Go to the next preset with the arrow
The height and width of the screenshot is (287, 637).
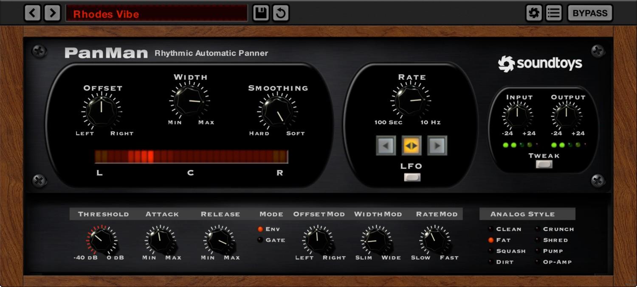coord(52,13)
